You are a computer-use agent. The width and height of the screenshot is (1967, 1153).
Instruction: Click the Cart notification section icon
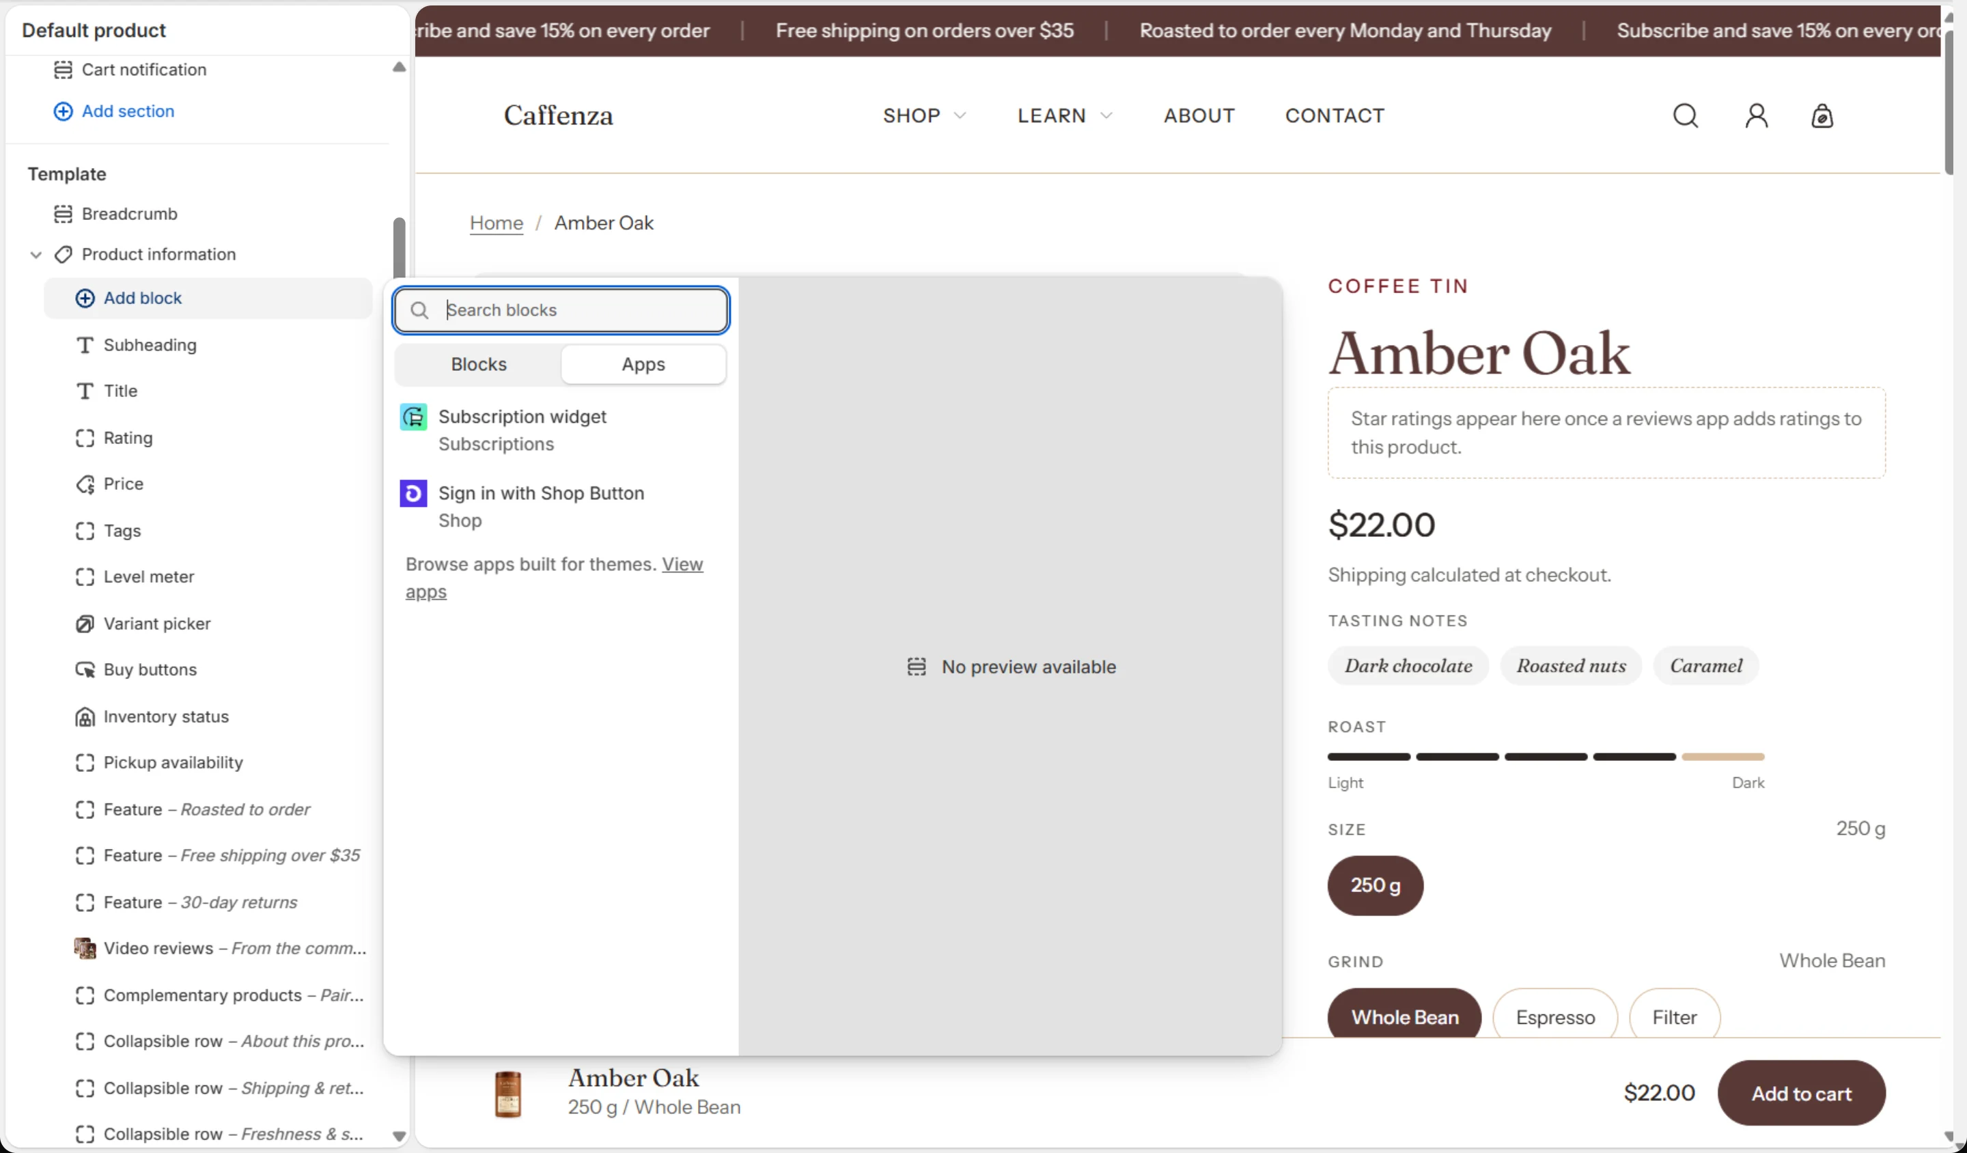pyautogui.click(x=64, y=70)
